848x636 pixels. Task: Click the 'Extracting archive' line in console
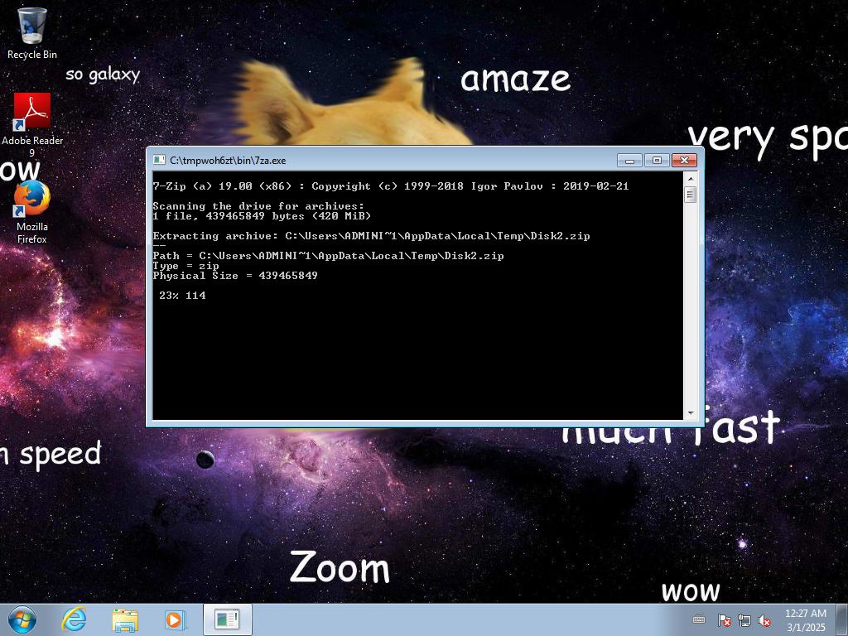pos(372,236)
